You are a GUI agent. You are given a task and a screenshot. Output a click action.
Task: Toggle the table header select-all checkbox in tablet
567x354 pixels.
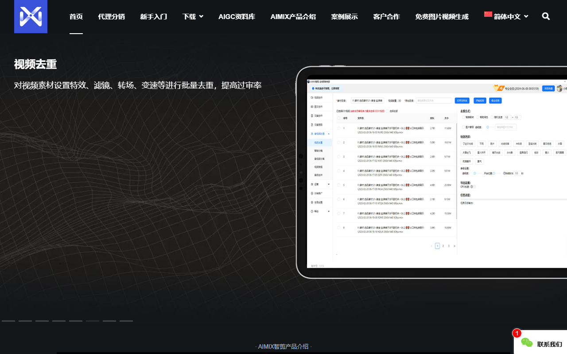point(339,118)
